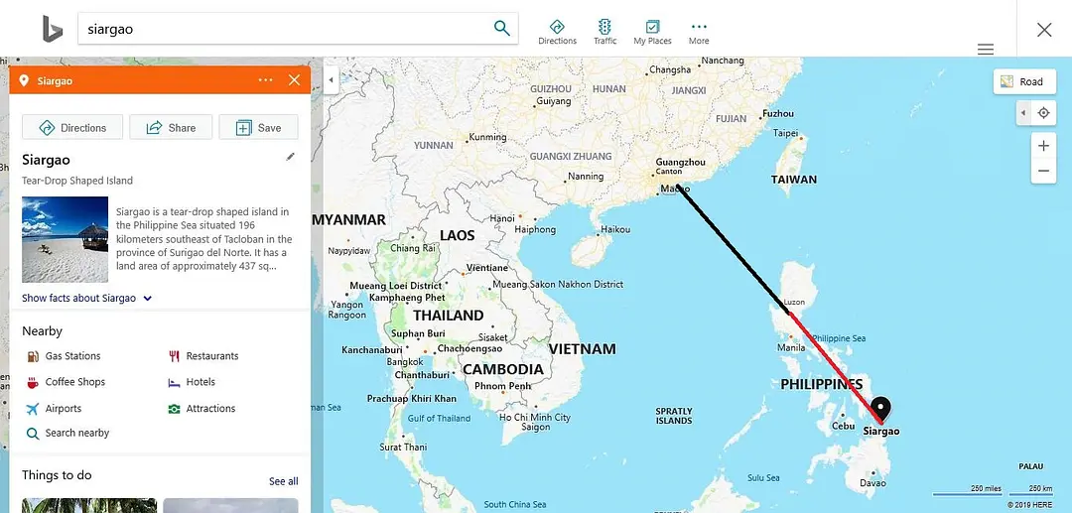Expand the arrow beside locate me

pos(1023,113)
